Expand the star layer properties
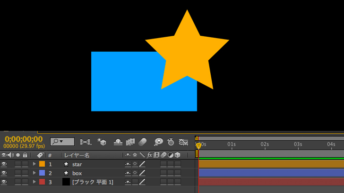The width and height of the screenshot is (344, 193). pos(34,164)
